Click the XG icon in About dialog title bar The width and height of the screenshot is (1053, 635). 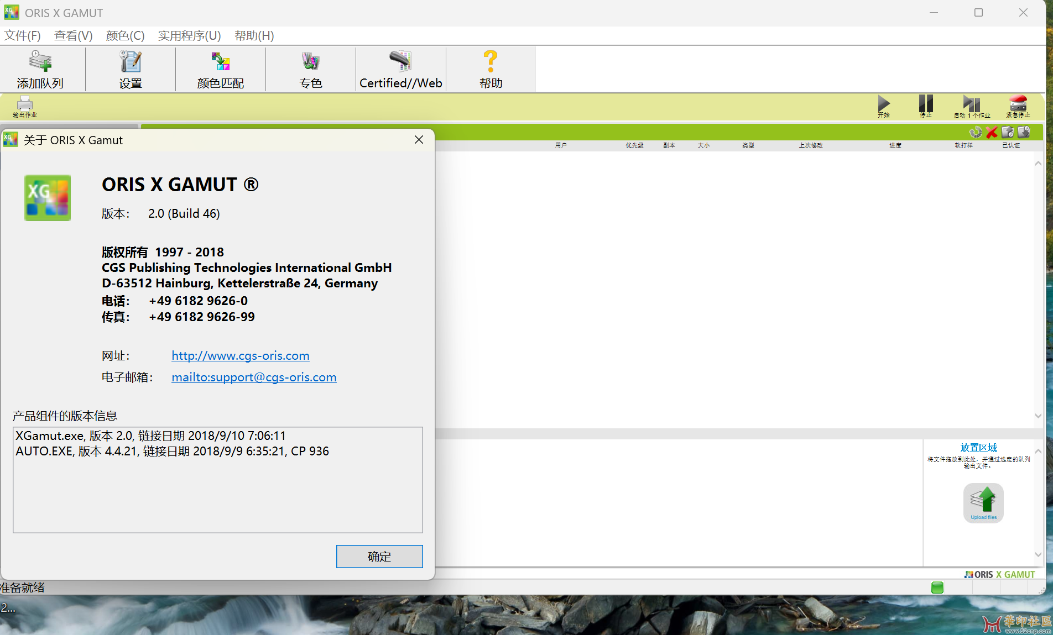click(11, 140)
